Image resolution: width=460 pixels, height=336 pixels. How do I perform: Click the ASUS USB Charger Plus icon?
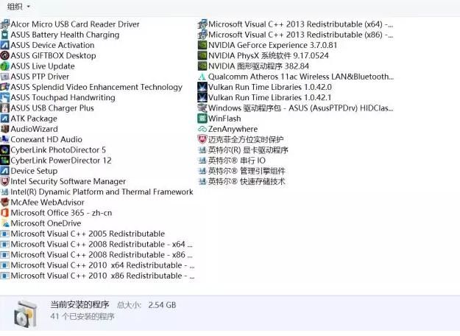click(x=5, y=108)
